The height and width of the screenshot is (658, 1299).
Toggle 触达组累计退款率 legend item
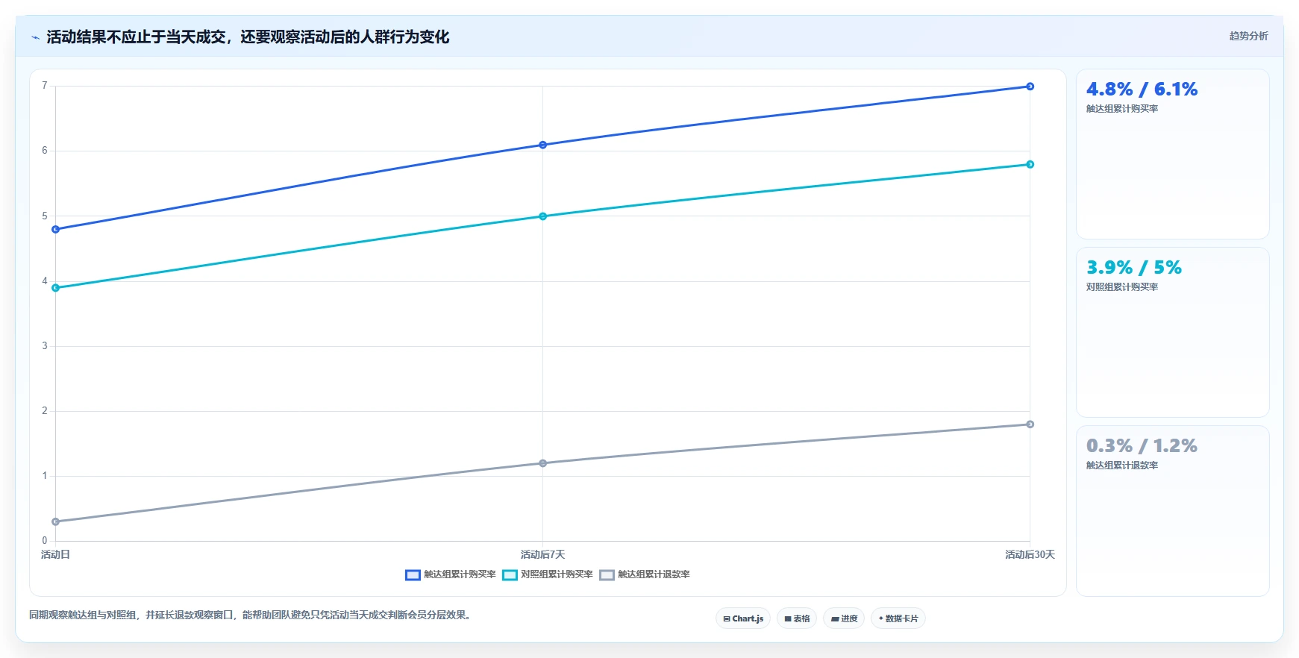(x=645, y=574)
